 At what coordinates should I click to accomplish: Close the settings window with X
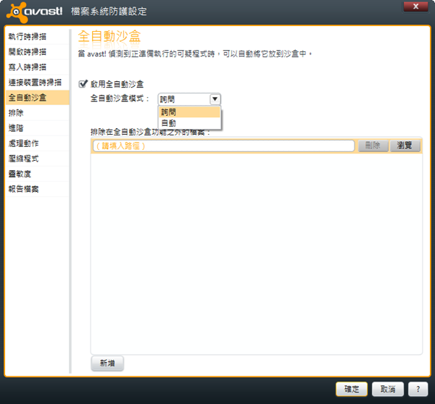coord(415,7)
